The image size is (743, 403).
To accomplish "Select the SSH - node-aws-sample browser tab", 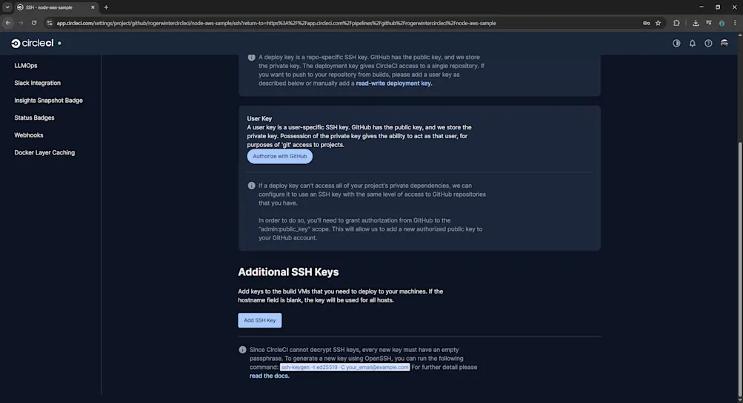I will (56, 7).
